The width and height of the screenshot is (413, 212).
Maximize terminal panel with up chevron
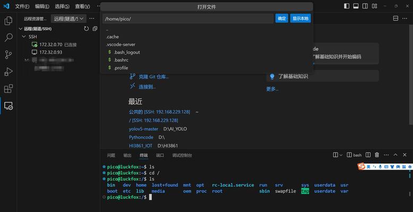(395, 155)
